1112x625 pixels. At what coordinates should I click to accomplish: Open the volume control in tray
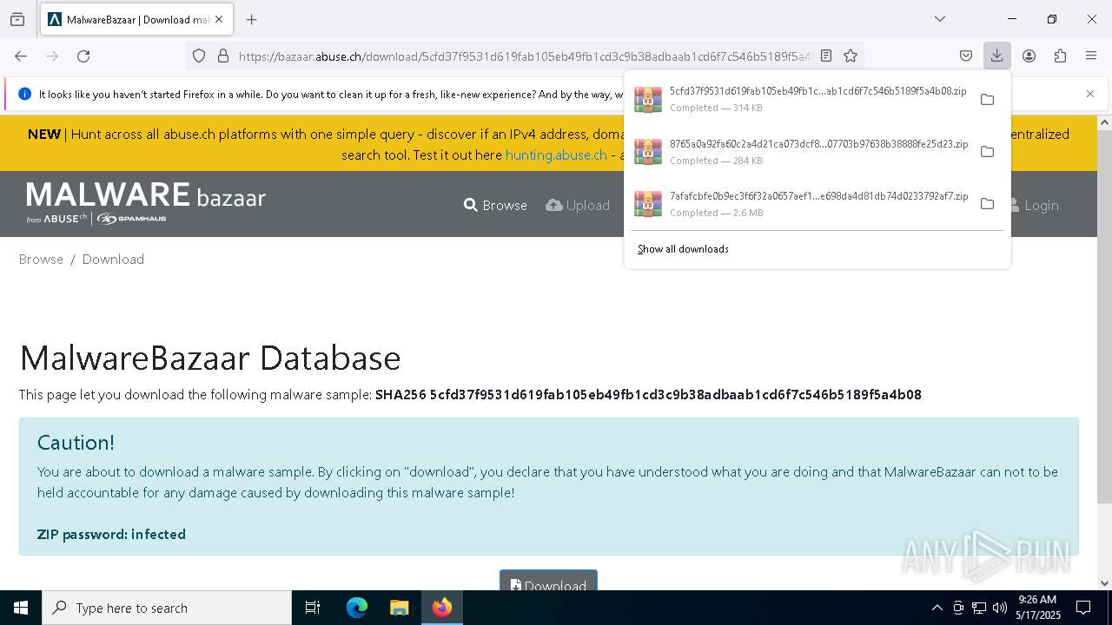1000,608
